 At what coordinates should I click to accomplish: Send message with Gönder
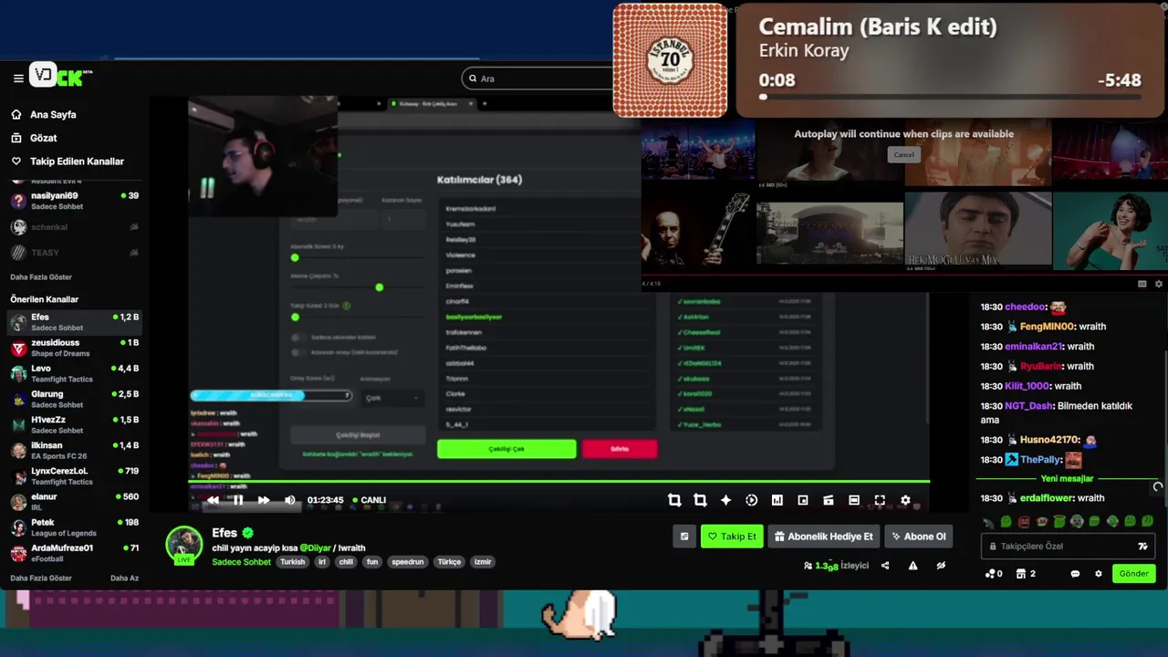(x=1133, y=574)
